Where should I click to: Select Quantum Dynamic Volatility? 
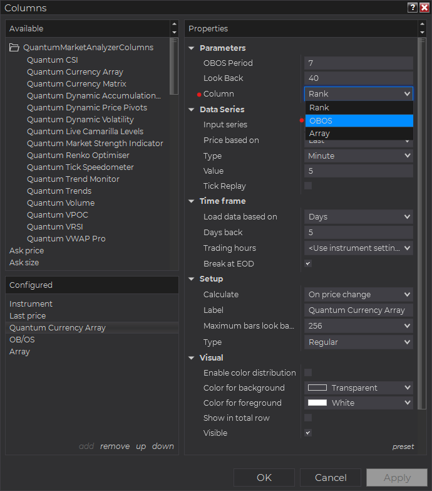pyautogui.click(x=80, y=119)
